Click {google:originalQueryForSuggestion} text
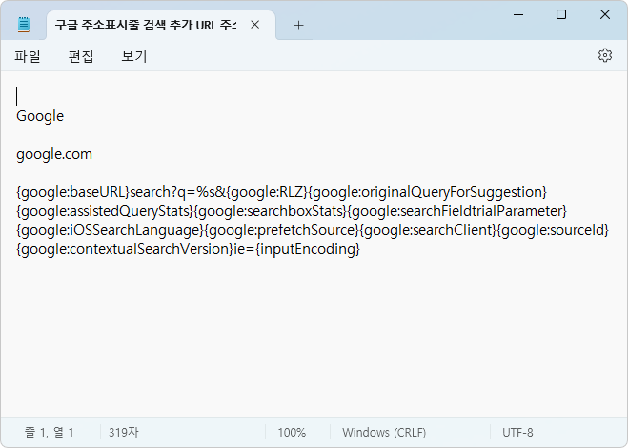The width and height of the screenshot is (628, 448). point(427,192)
